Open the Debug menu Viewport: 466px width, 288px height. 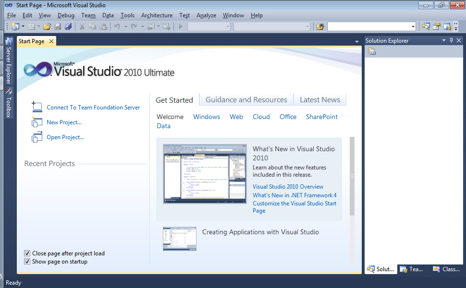[x=66, y=15]
